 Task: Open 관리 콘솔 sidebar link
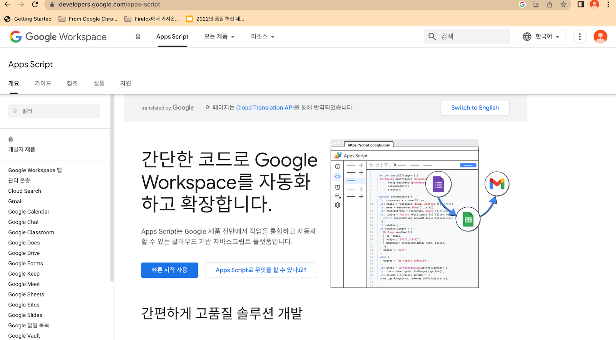(x=19, y=180)
